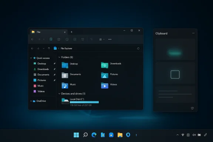
Task: Select the Local Disk (C:) drive icon
Action: (x=65, y=101)
